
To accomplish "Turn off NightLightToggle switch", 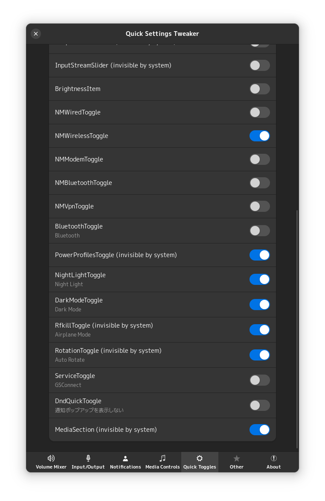I will pos(259,279).
